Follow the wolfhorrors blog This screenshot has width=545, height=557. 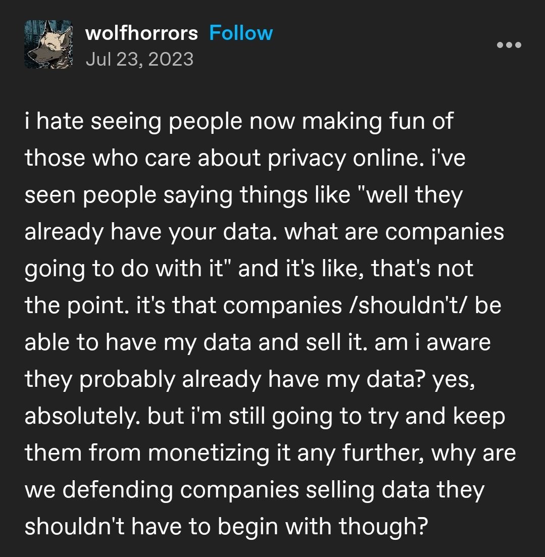point(240,33)
